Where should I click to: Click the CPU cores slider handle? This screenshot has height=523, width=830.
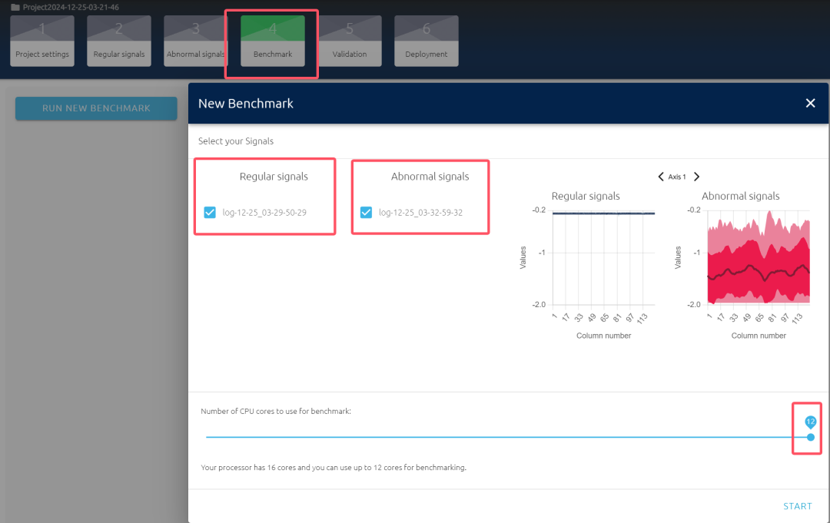(x=810, y=437)
